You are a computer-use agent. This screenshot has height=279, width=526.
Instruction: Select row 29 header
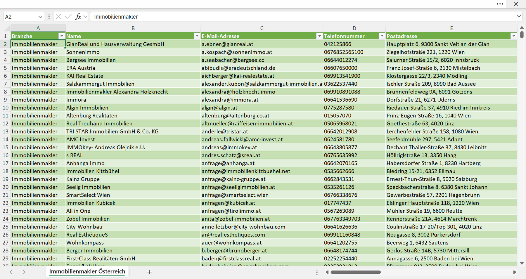click(5, 258)
